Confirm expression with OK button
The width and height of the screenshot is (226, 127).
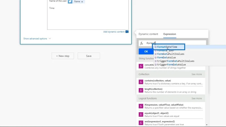146,51
